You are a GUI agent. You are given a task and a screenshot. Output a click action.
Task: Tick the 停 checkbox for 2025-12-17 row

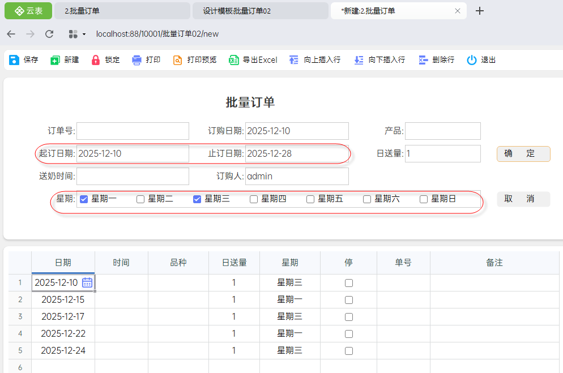pyautogui.click(x=349, y=317)
